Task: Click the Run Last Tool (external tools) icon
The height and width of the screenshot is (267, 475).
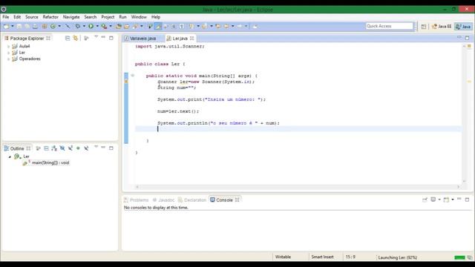Action: 104,27
